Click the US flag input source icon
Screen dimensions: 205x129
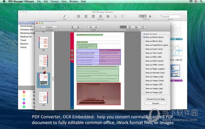196,2
